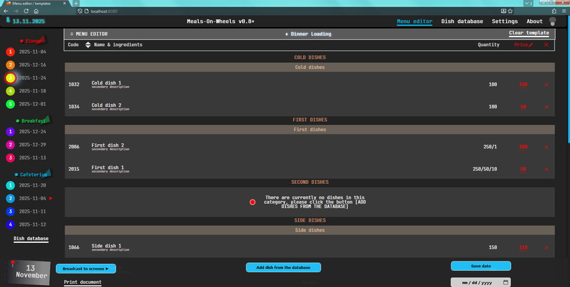The width and height of the screenshot is (570, 287).
Task: Select Dinner date 2025-12-16
Action: pyautogui.click(x=32, y=65)
